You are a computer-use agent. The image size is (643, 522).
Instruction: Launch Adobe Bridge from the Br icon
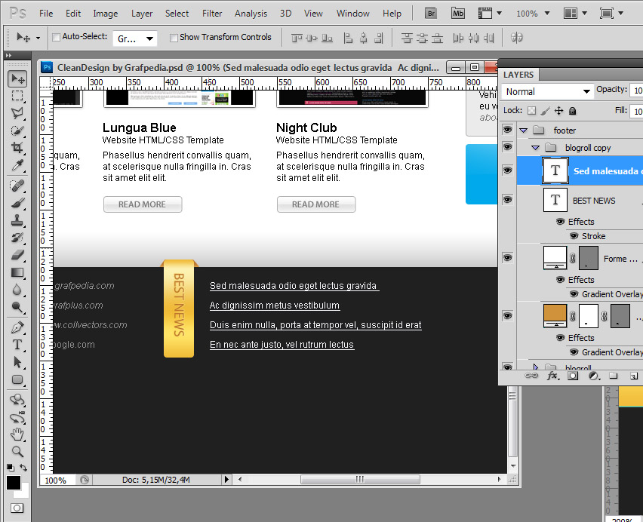click(x=431, y=13)
